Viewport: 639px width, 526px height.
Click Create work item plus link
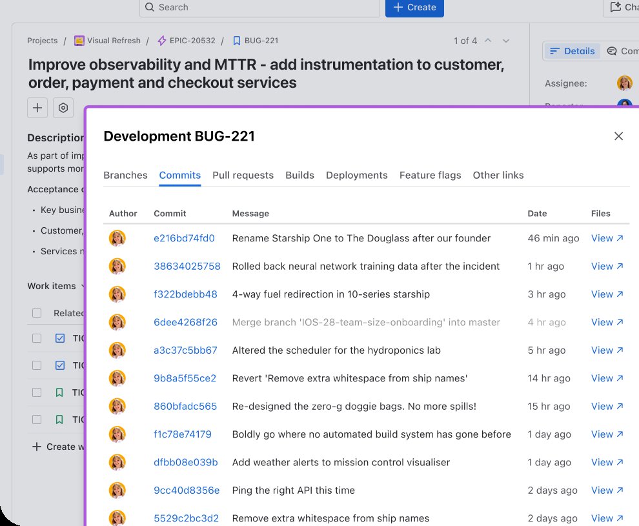pyautogui.click(x=58, y=447)
